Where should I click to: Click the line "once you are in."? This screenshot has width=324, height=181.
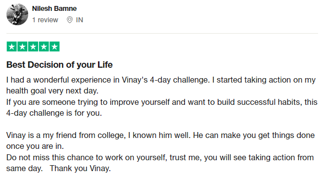pos(35,146)
